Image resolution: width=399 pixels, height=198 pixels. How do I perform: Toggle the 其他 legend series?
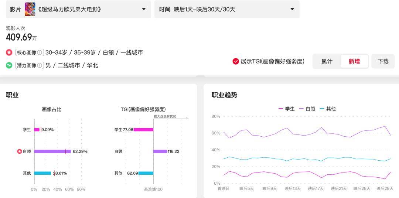coord(328,109)
